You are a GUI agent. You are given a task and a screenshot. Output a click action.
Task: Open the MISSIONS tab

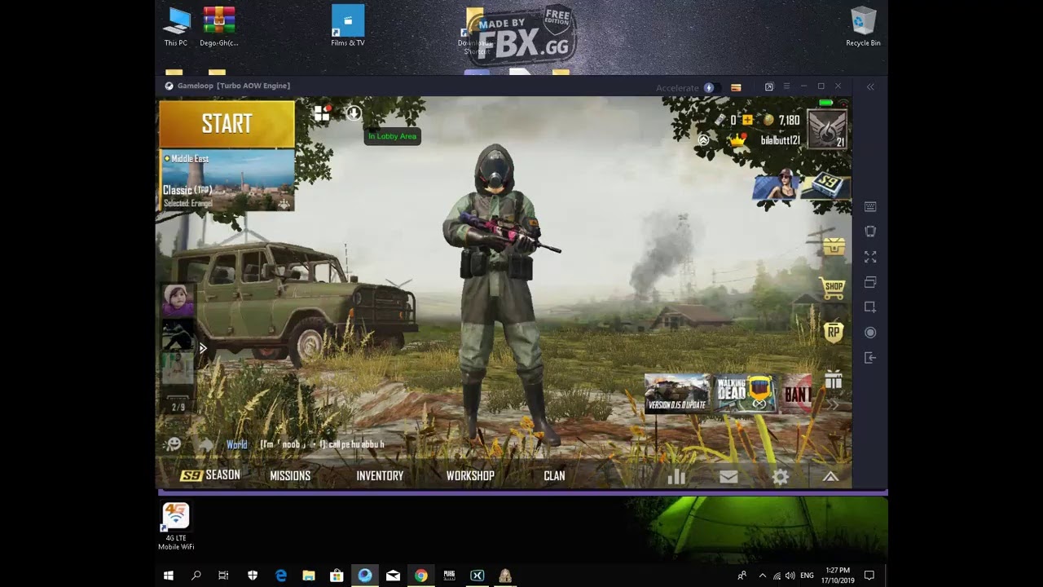click(x=290, y=475)
